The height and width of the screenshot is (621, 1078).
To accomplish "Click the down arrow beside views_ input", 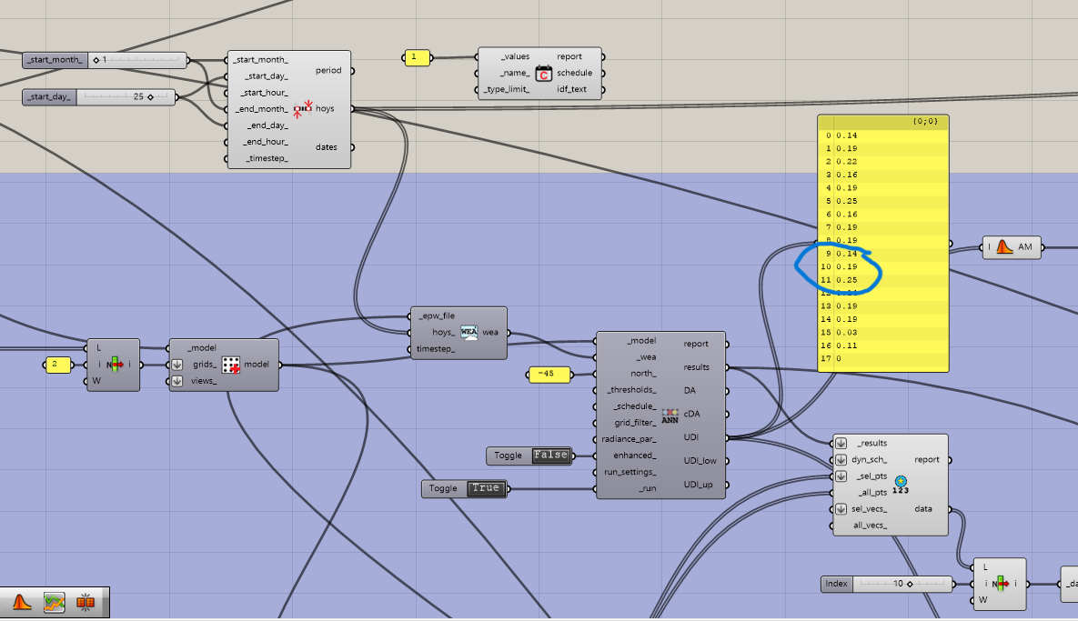I will (177, 381).
